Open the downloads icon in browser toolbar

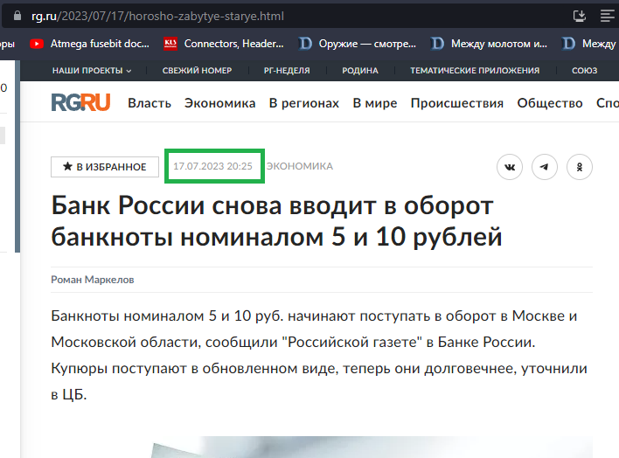pyautogui.click(x=579, y=16)
